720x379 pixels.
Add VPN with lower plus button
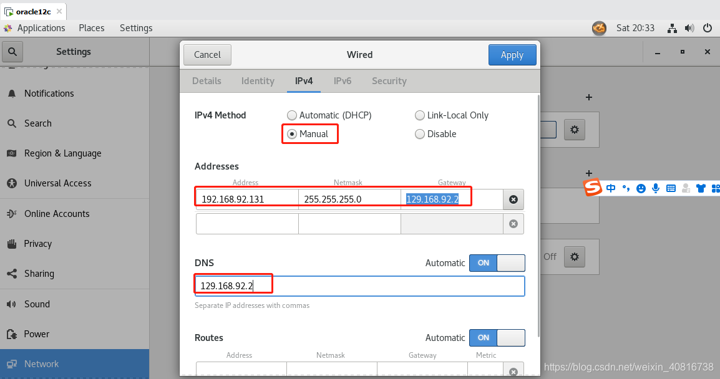[x=589, y=173]
